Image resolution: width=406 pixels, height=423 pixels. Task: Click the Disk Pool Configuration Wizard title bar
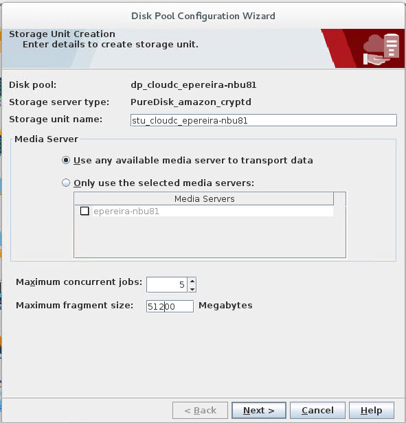coord(203,16)
